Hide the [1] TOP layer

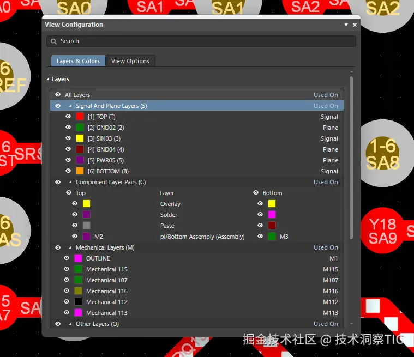click(68, 116)
